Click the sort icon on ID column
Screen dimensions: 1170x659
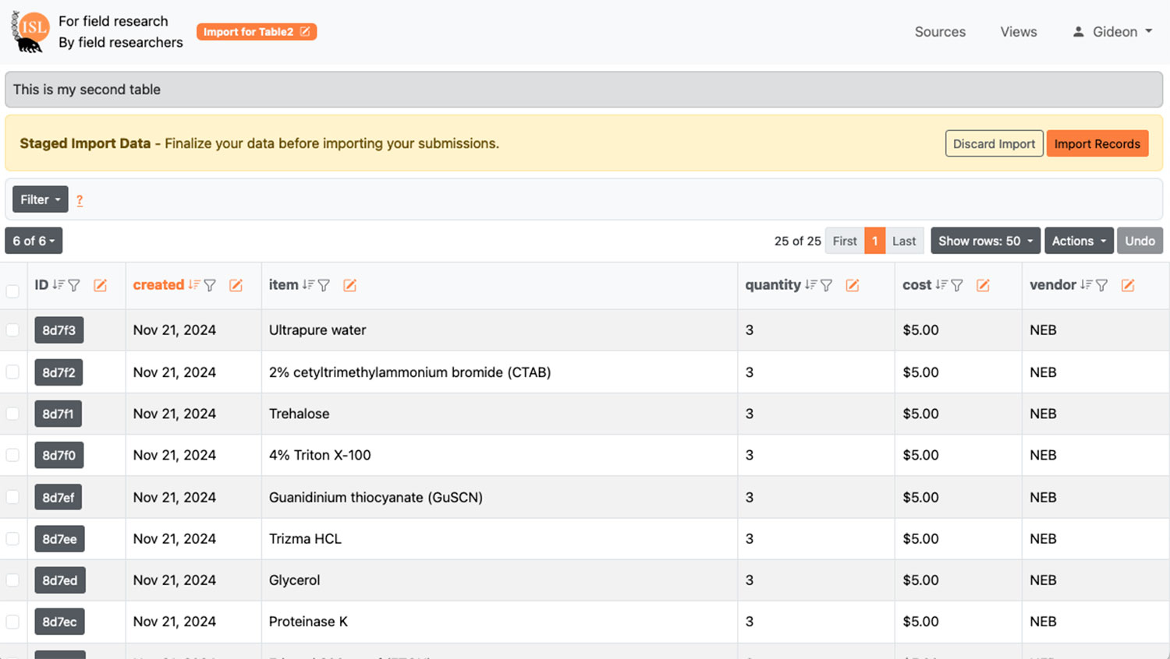58,285
